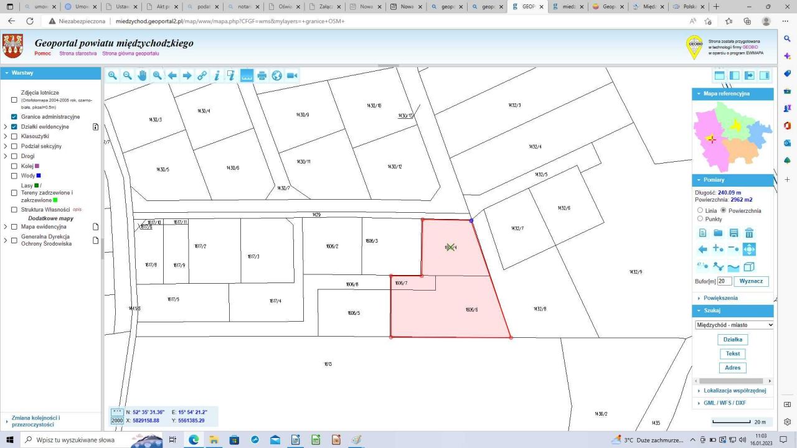Open the Pomoc help link
Screen dimensions: 797x448
coord(42,54)
